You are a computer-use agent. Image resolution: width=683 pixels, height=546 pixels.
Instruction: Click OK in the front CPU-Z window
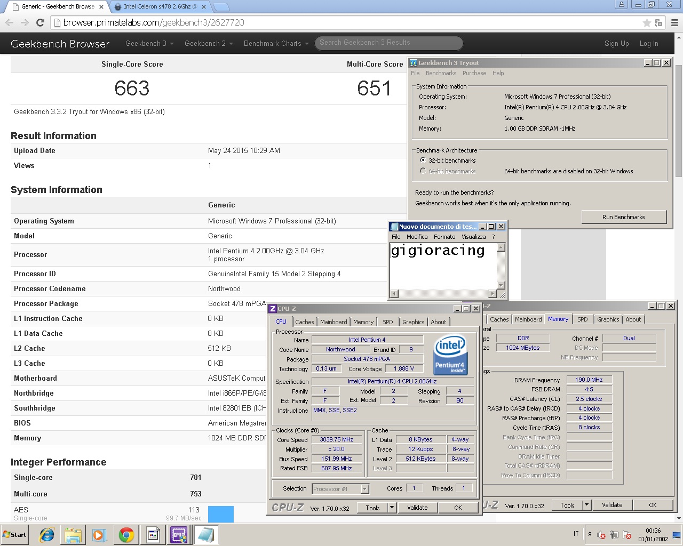click(x=458, y=508)
